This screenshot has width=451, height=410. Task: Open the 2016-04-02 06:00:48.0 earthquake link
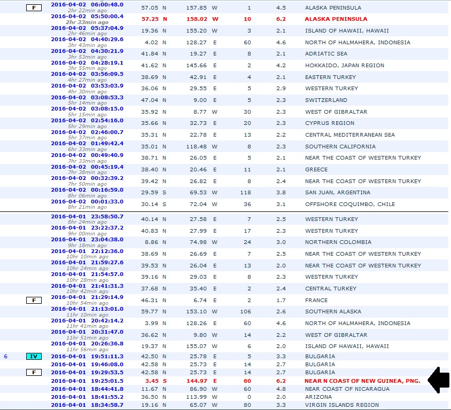click(x=87, y=5)
